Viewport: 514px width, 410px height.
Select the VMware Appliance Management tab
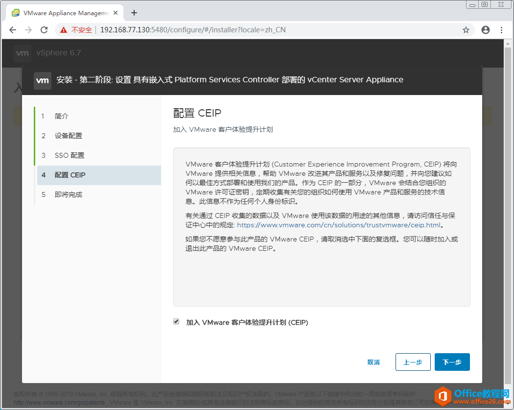point(65,13)
